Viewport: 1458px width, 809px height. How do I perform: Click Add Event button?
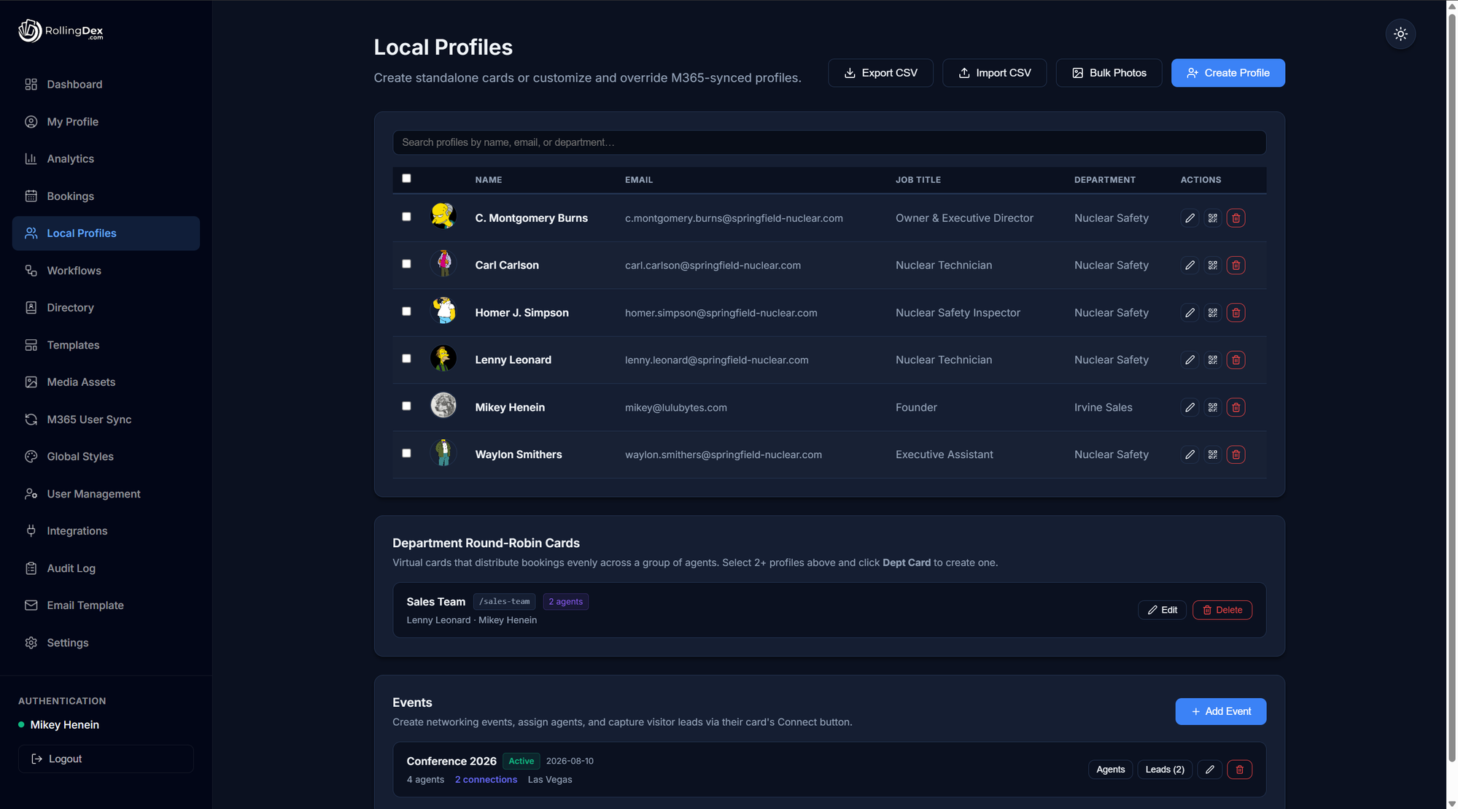point(1220,712)
